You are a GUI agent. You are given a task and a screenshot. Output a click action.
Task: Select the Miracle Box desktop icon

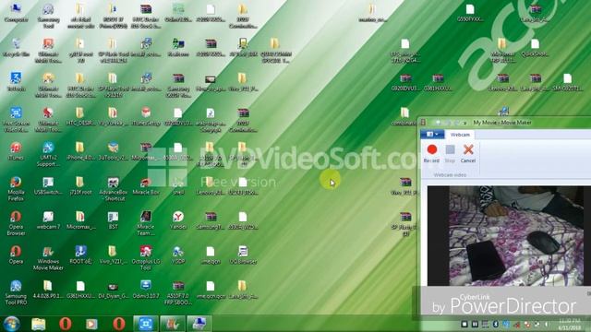tap(146, 186)
